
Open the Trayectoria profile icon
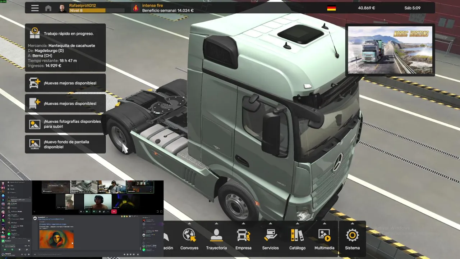click(216, 235)
